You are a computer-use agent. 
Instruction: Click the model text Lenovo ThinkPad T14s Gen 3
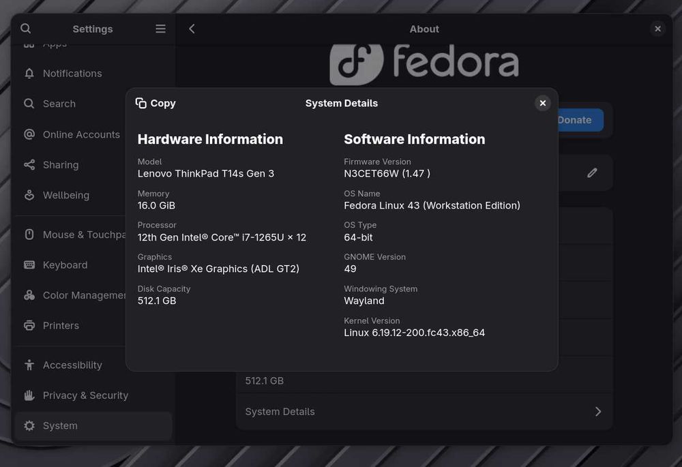(206, 173)
